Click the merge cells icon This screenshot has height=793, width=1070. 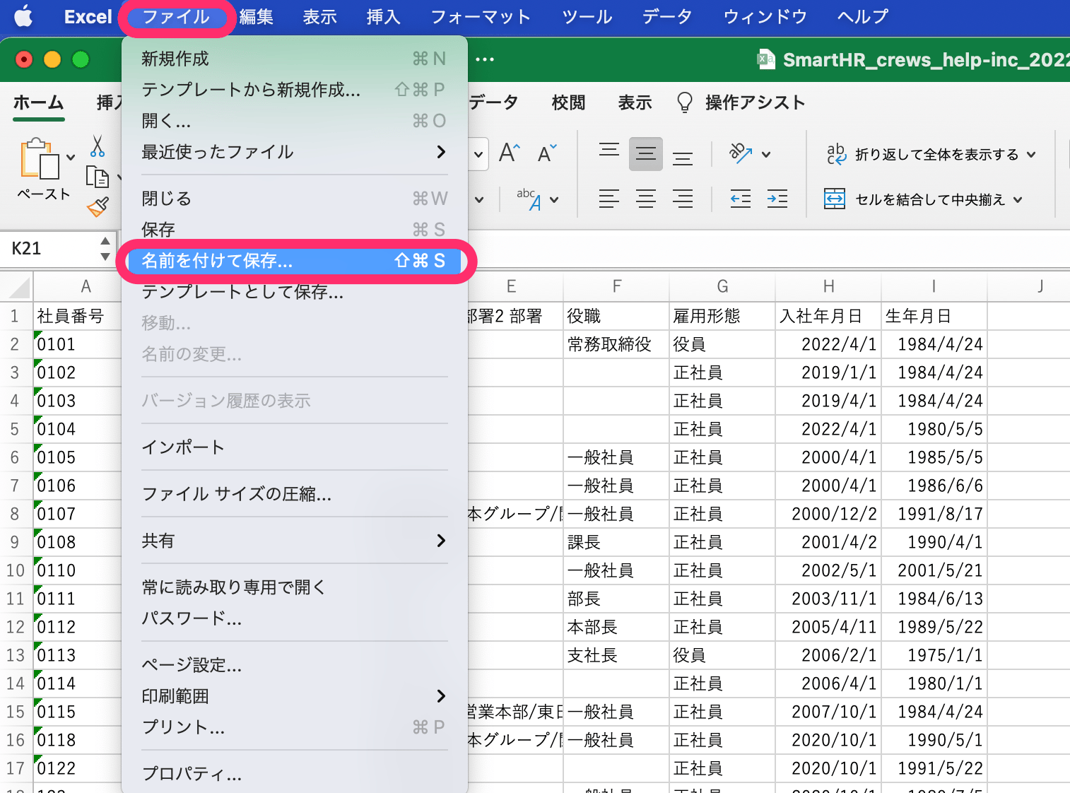835,199
